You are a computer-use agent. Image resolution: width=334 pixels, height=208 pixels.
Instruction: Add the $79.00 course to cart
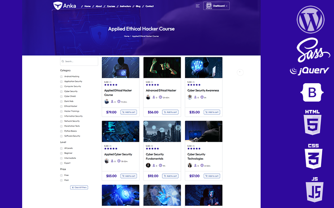pyautogui.click(x=128, y=112)
